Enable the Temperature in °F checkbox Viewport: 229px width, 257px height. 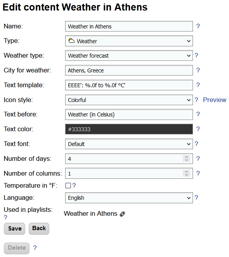(68, 185)
